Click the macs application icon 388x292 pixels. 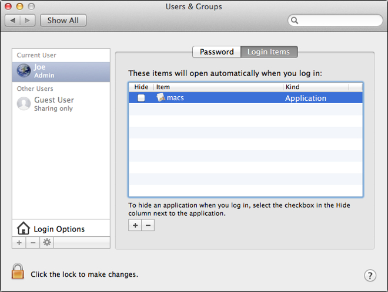click(160, 98)
